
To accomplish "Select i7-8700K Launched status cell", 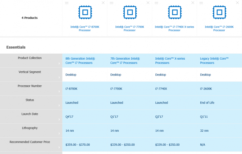I will point(85,103).
